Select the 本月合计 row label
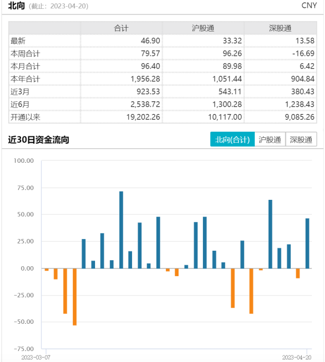The height and width of the screenshot is (362, 325). coord(25,66)
